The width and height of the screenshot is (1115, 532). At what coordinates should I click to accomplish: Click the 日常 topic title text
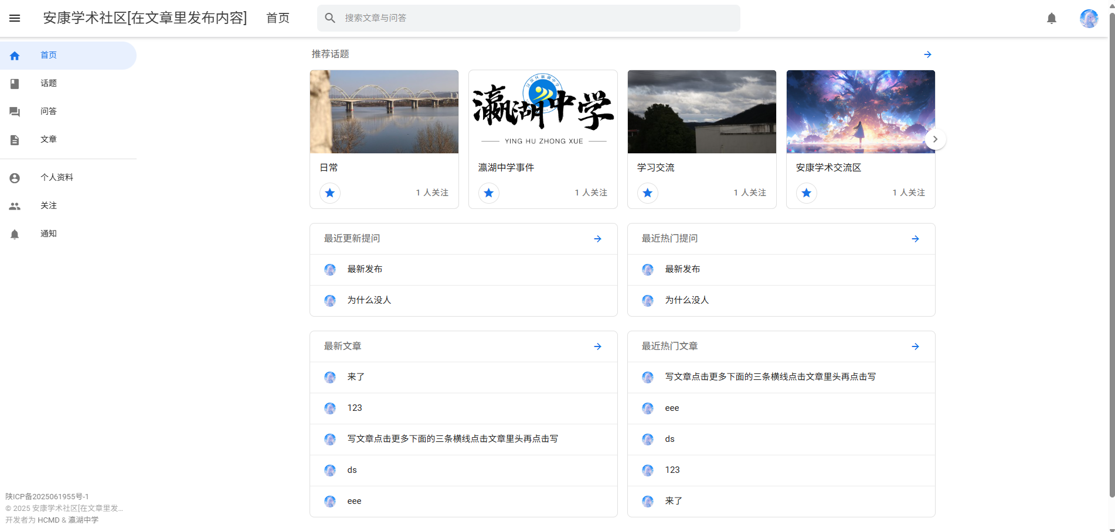tap(329, 168)
